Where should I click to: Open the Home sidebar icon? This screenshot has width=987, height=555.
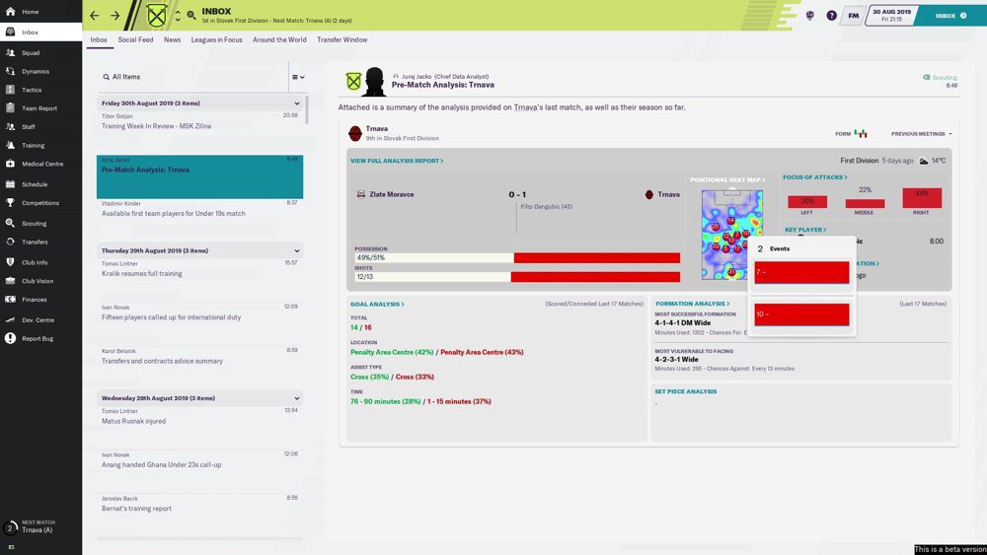click(x=10, y=11)
